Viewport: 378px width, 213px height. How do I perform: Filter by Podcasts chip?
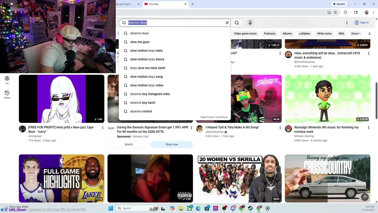coord(270,34)
